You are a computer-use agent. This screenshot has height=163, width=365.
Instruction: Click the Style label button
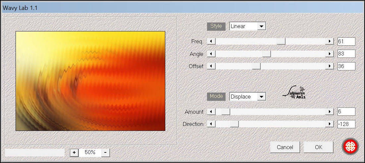pos(216,26)
